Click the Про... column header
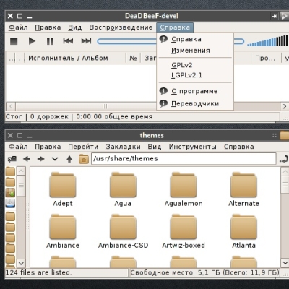289x289 pixels. point(265,58)
